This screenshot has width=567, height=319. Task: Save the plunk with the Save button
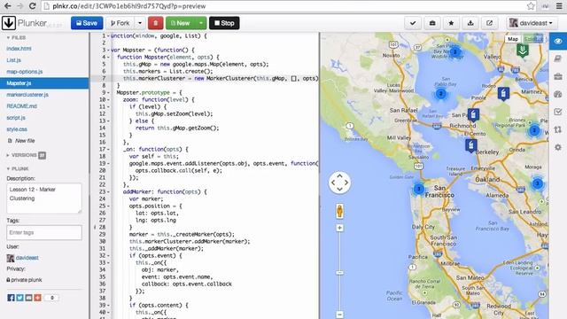coord(87,23)
